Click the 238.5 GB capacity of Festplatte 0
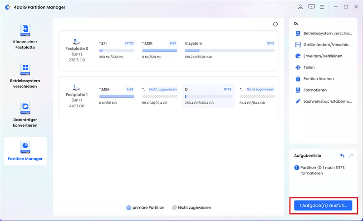 tap(77, 60)
